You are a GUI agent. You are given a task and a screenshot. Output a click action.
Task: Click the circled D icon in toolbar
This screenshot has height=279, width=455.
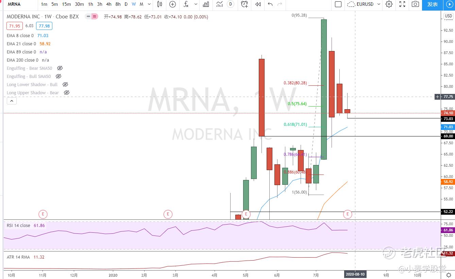231,4
